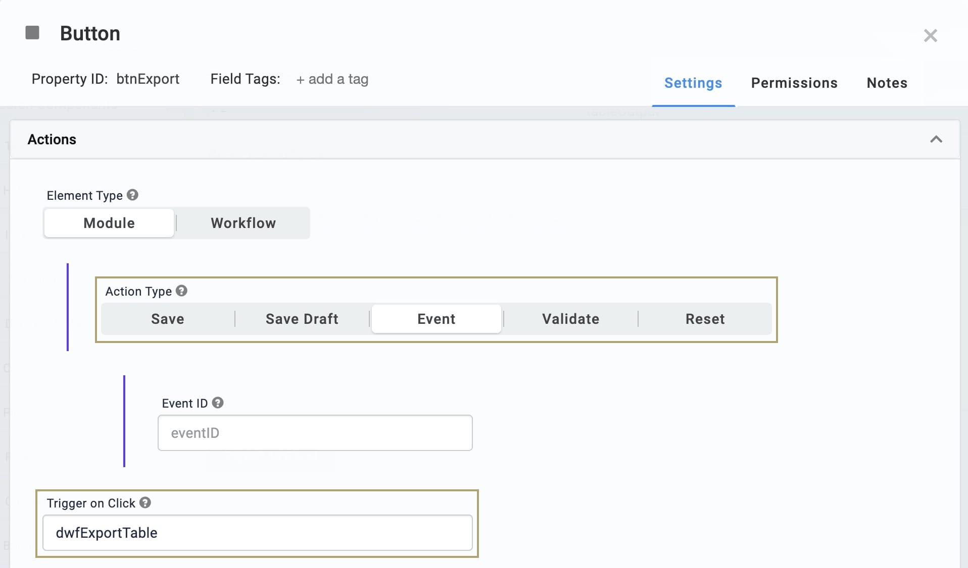Image resolution: width=968 pixels, height=568 pixels.
Task: Focus the Event ID input field
Action: coord(315,433)
